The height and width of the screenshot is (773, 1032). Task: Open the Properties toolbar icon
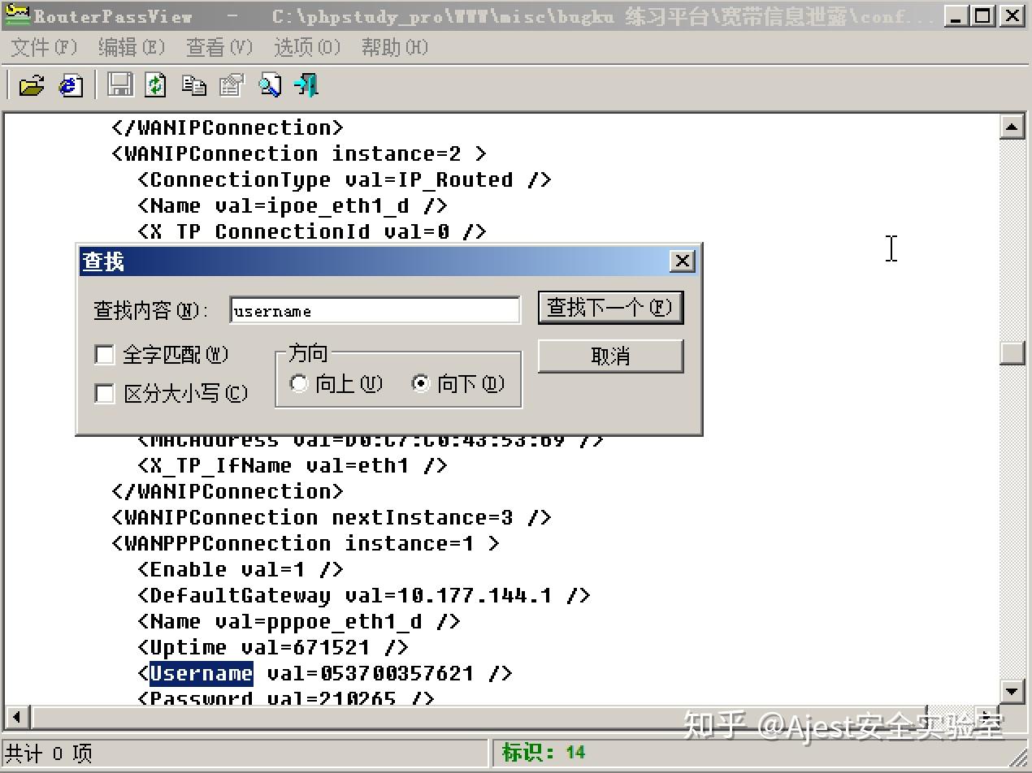click(x=232, y=84)
